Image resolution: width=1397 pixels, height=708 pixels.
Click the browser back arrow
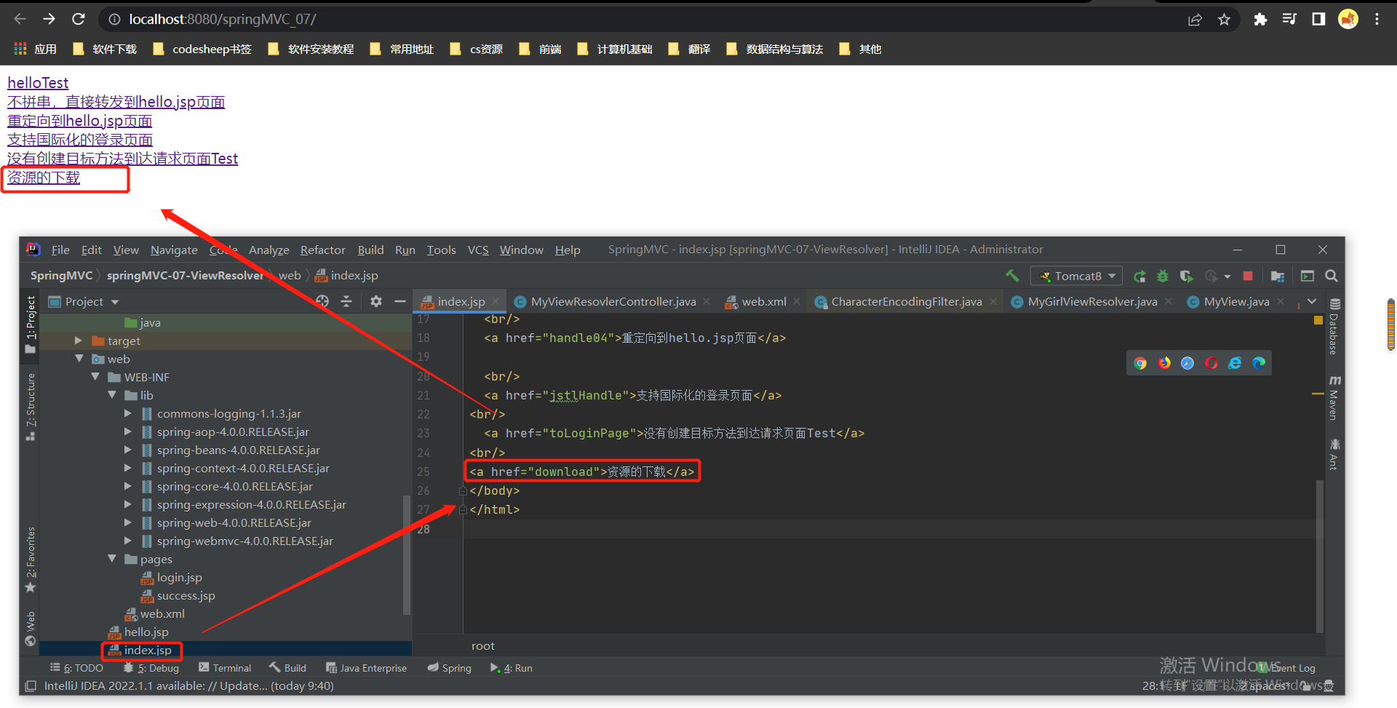tap(20, 19)
